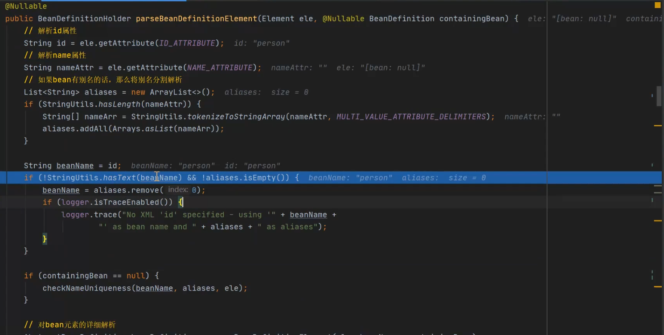The width and height of the screenshot is (664, 335).
Task: Click 'containingBean' in the '== null' condition
Action: (75, 276)
